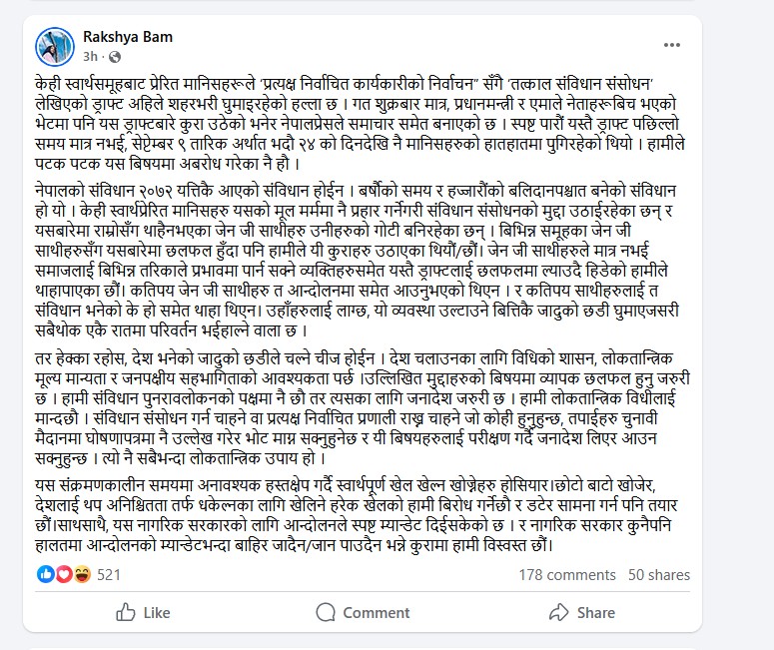
Task: Click the Comment speech bubble icon
Action: coord(325,612)
